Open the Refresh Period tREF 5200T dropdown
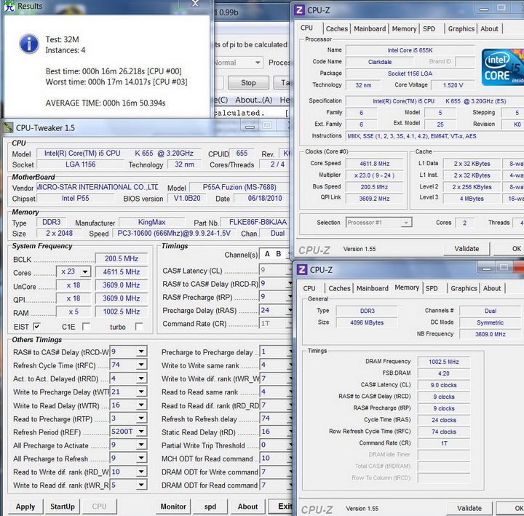The image size is (524, 516). coord(141,432)
